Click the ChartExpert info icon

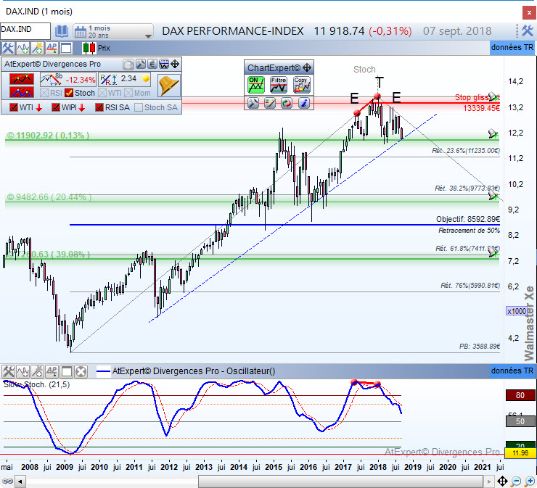point(304,103)
